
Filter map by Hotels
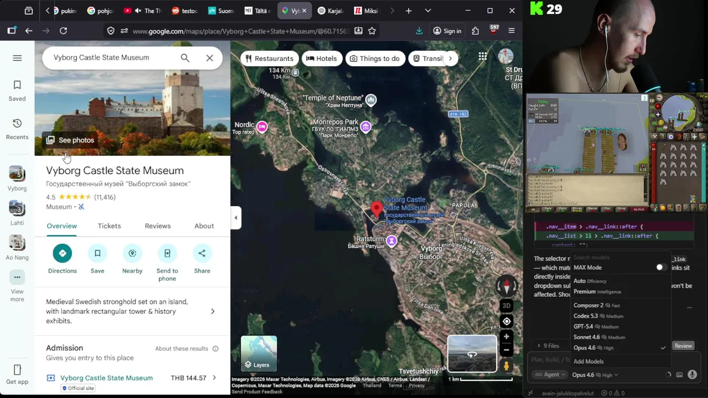pos(321,59)
